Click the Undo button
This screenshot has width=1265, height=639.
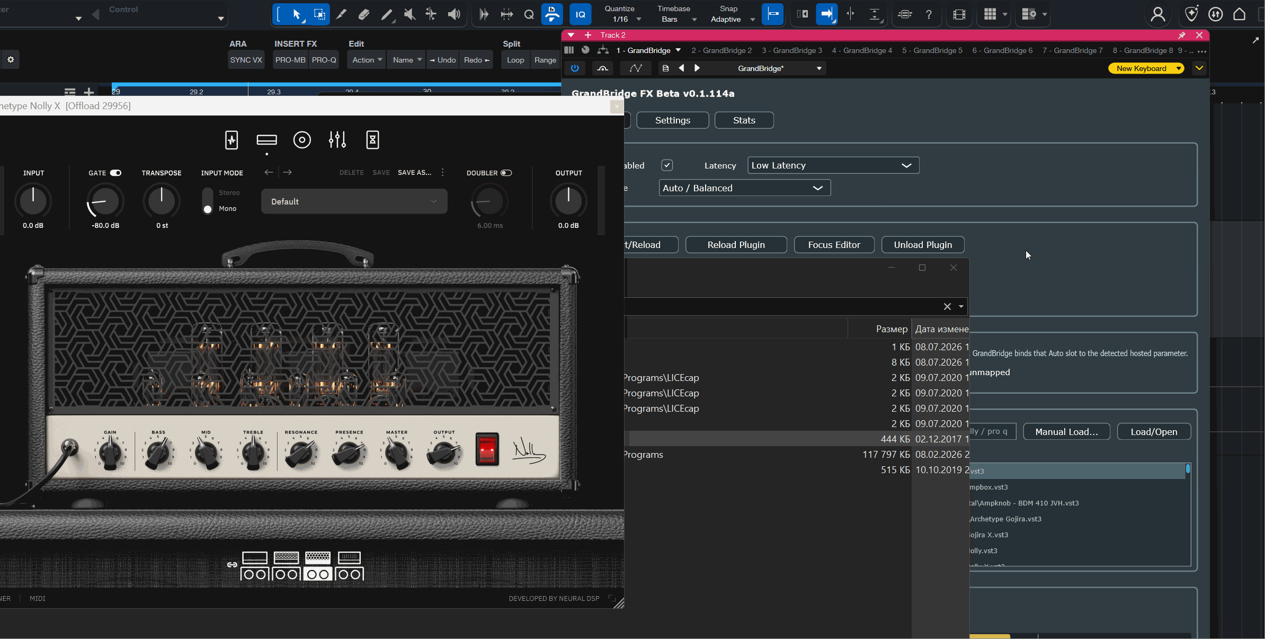pos(443,60)
